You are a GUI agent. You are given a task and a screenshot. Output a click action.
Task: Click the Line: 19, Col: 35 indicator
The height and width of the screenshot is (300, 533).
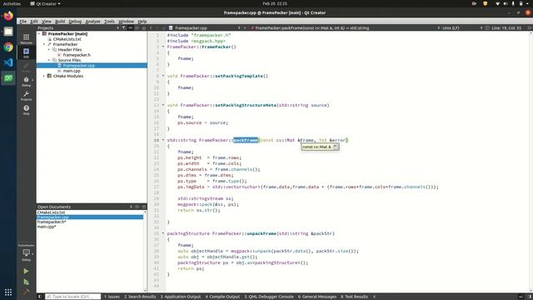click(x=506, y=27)
